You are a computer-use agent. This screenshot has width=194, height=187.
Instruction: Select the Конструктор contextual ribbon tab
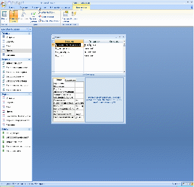(81, 8)
